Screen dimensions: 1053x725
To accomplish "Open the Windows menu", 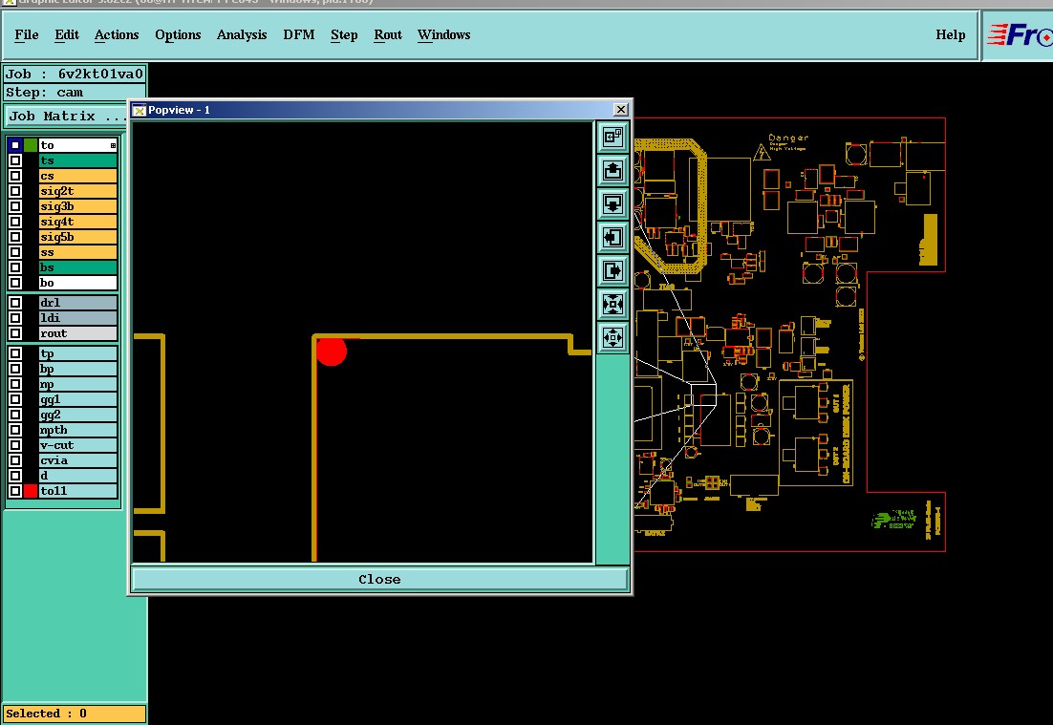I will (x=444, y=35).
